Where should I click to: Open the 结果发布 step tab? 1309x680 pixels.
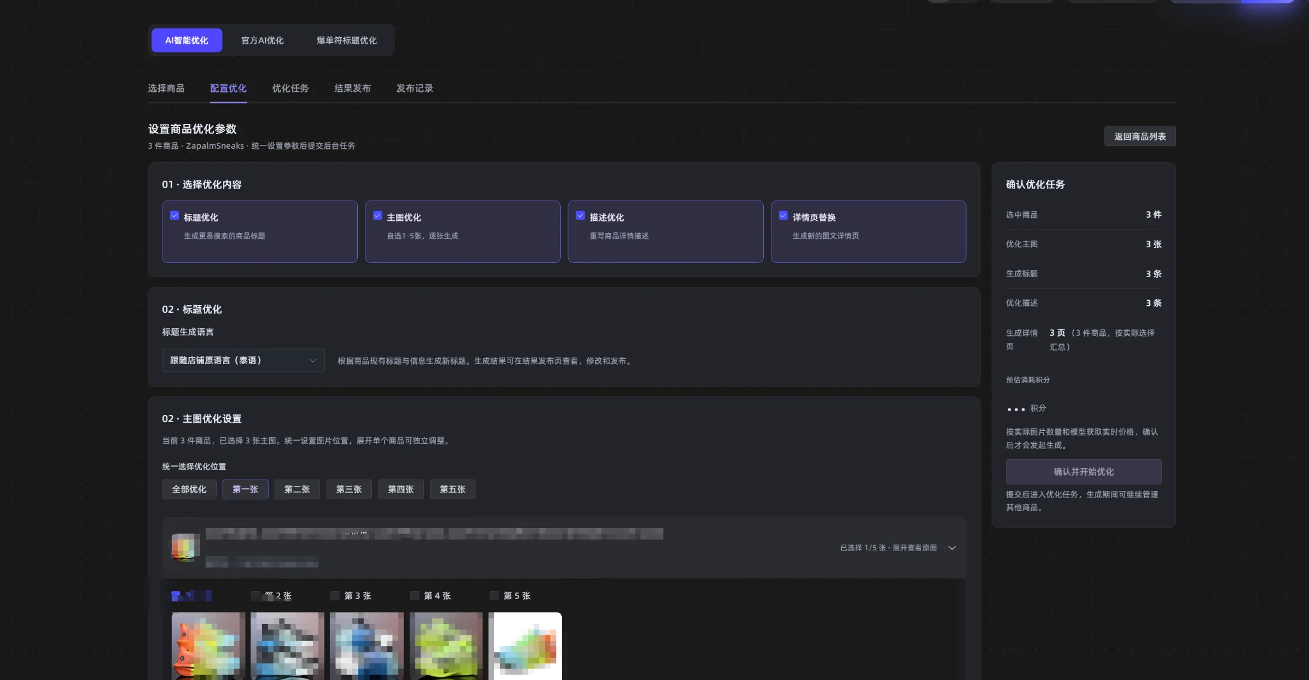point(352,88)
